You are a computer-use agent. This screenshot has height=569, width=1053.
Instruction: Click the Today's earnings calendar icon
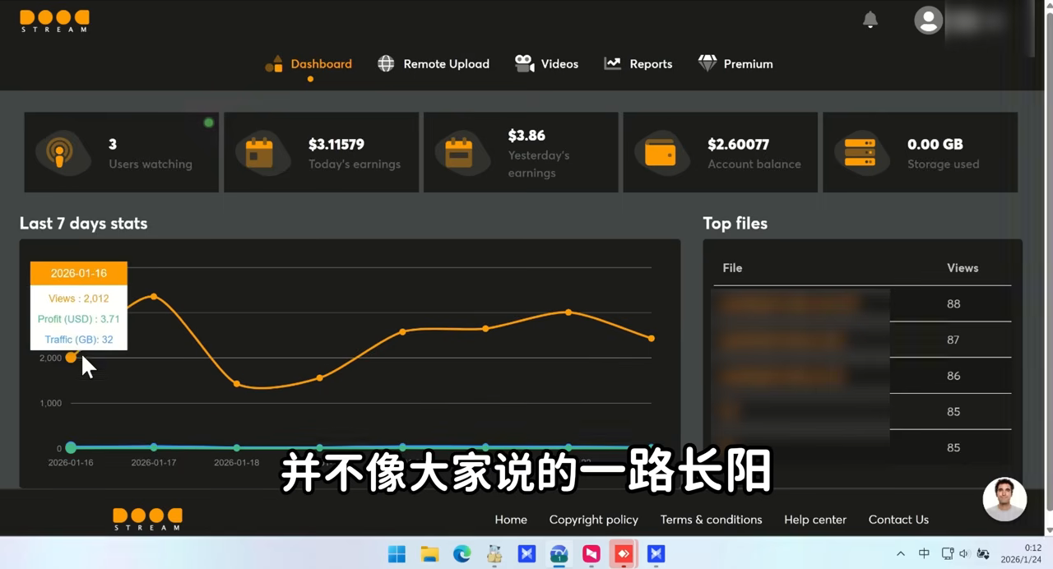pyautogui.click(x=259, y=153)
